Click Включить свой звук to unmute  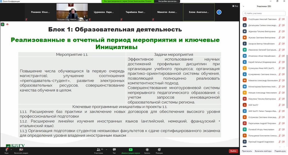tap(263, 151)
